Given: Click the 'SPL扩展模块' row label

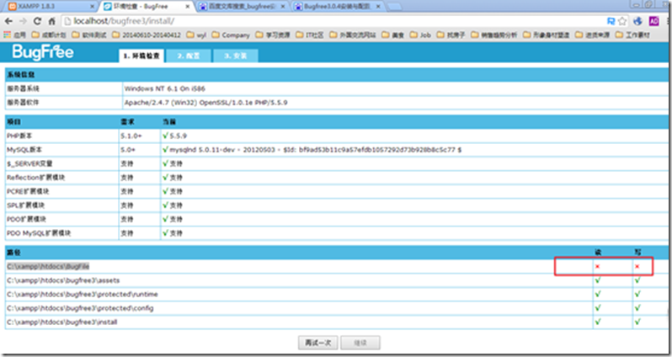Looking at the screenshot, I should pos(25,205).
